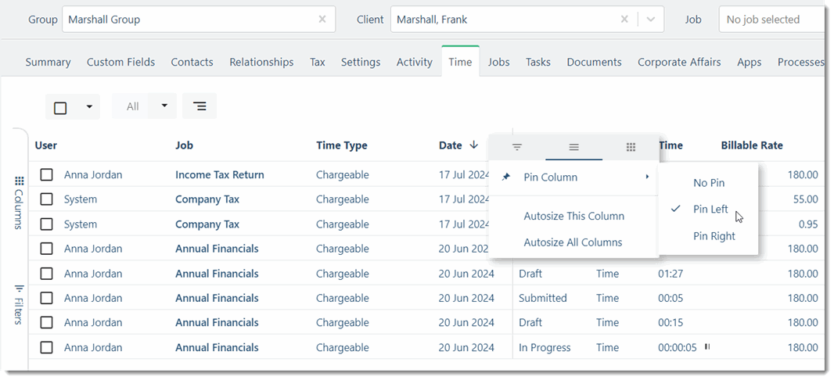Check the Annual Financials row timed 00:15
This screenshot has height=380, width=834.
pos(47,323)
